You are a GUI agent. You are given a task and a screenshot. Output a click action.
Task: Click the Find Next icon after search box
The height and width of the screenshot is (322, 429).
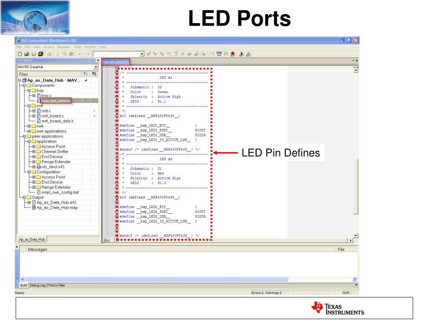149,54
